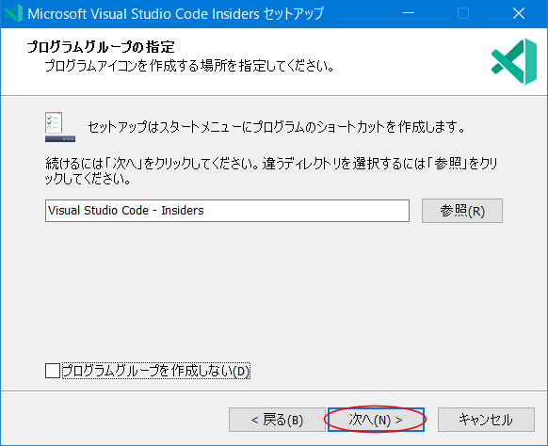The width and height of the screenshot is (548, 446).
Task: Click the title bar VS Code Insiders icon
Action: [x=13, y=13]
